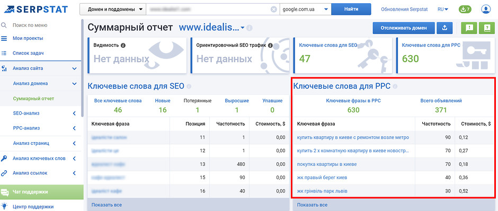Select Суммарный отчет in the sidebar
The image size is (498, 211).
pyautogui.click(x=34, y=99)
